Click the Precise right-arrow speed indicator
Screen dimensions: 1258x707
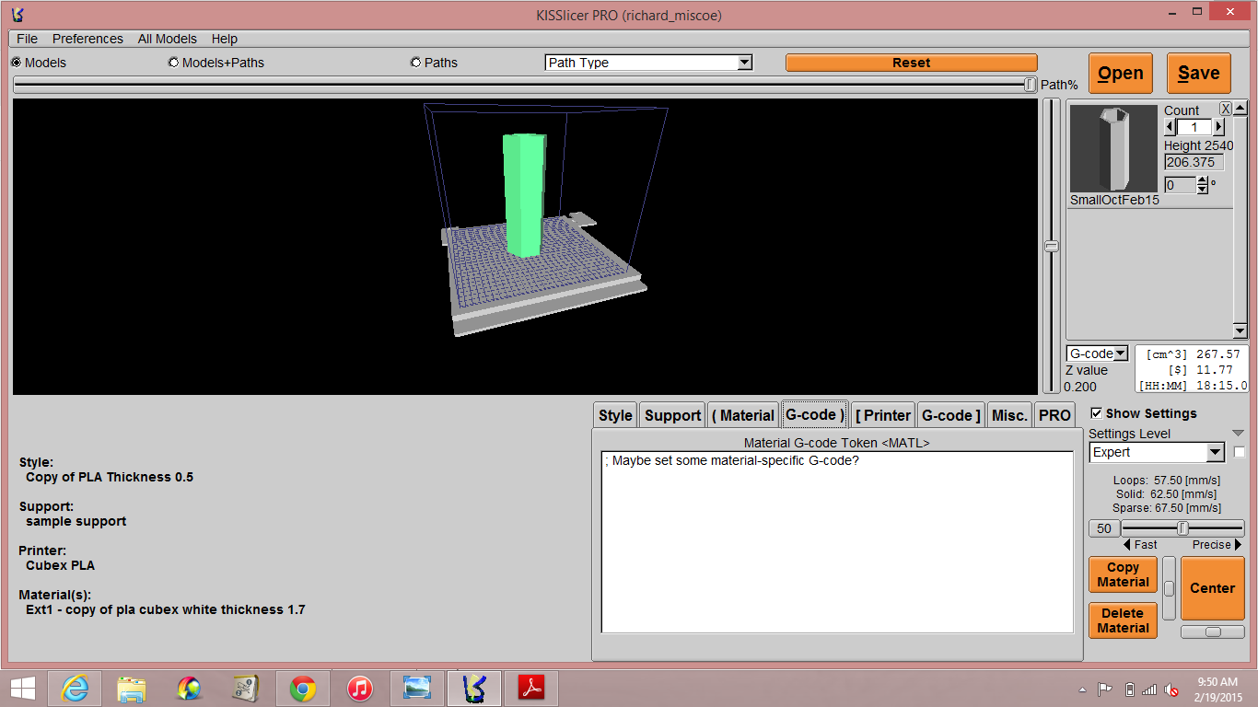(1238, 545)
